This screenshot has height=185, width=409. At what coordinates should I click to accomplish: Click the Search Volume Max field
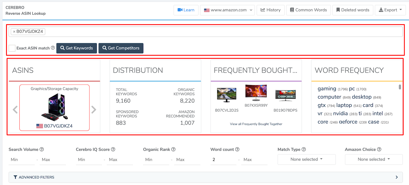coord(53,160)
